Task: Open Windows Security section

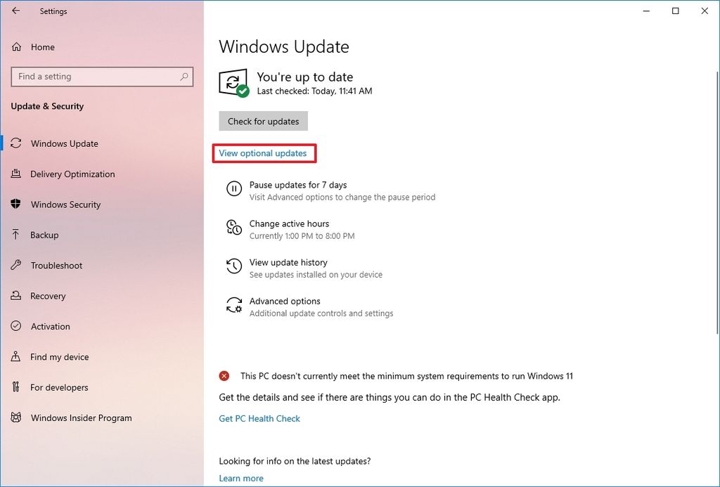Action: tap(67, 204)
